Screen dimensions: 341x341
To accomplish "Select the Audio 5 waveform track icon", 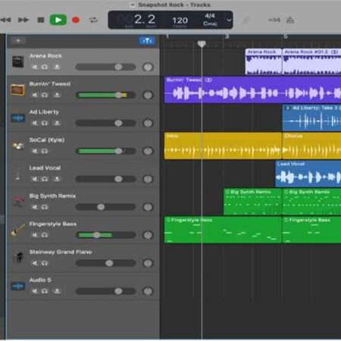I will tap(18, 286).
